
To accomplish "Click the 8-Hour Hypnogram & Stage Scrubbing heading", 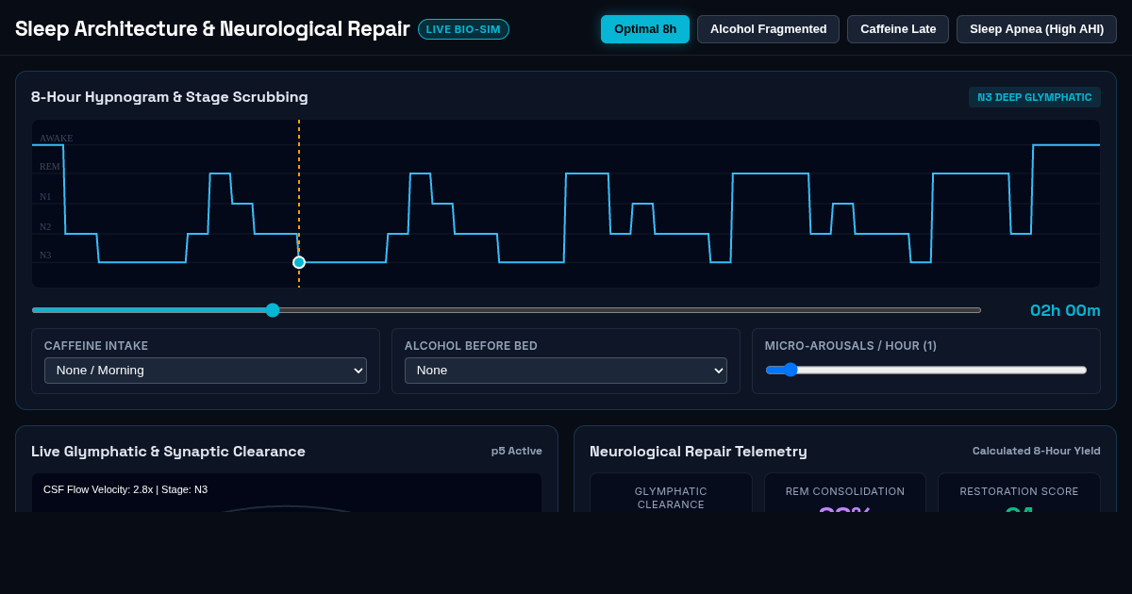I will point(170,97).
